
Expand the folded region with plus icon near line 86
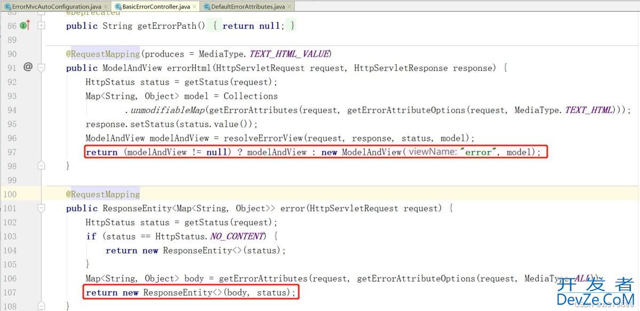click(x=42, y=25)
